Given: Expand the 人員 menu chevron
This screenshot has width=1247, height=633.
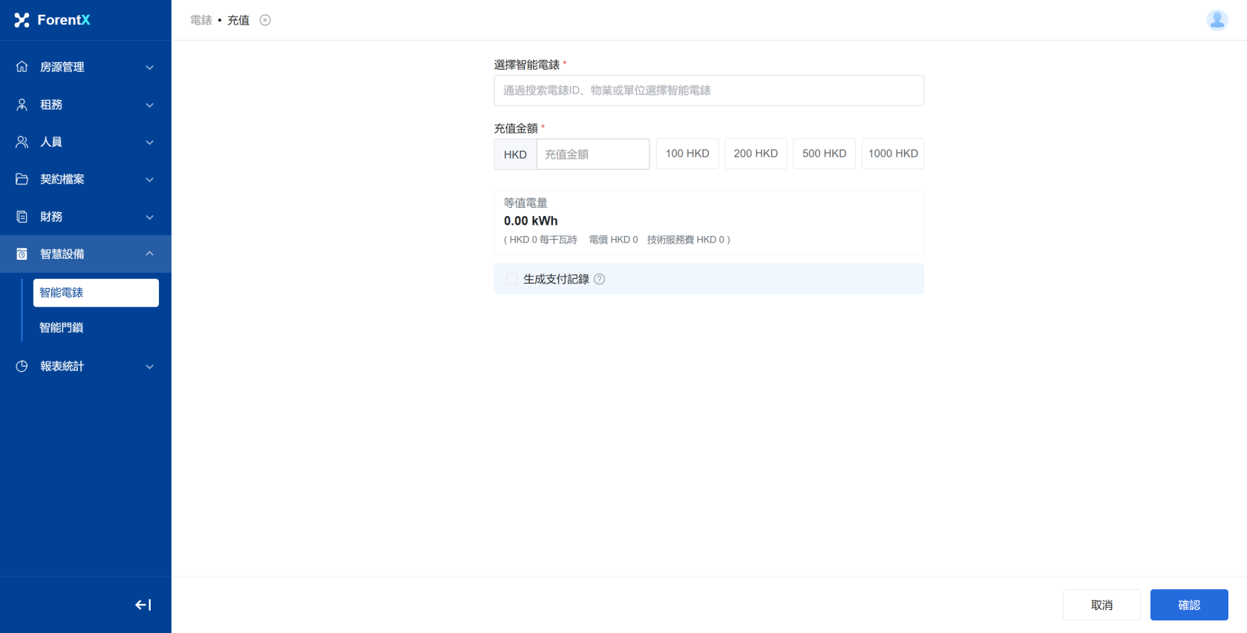Looking at the screenshot, I should point(149,142).
